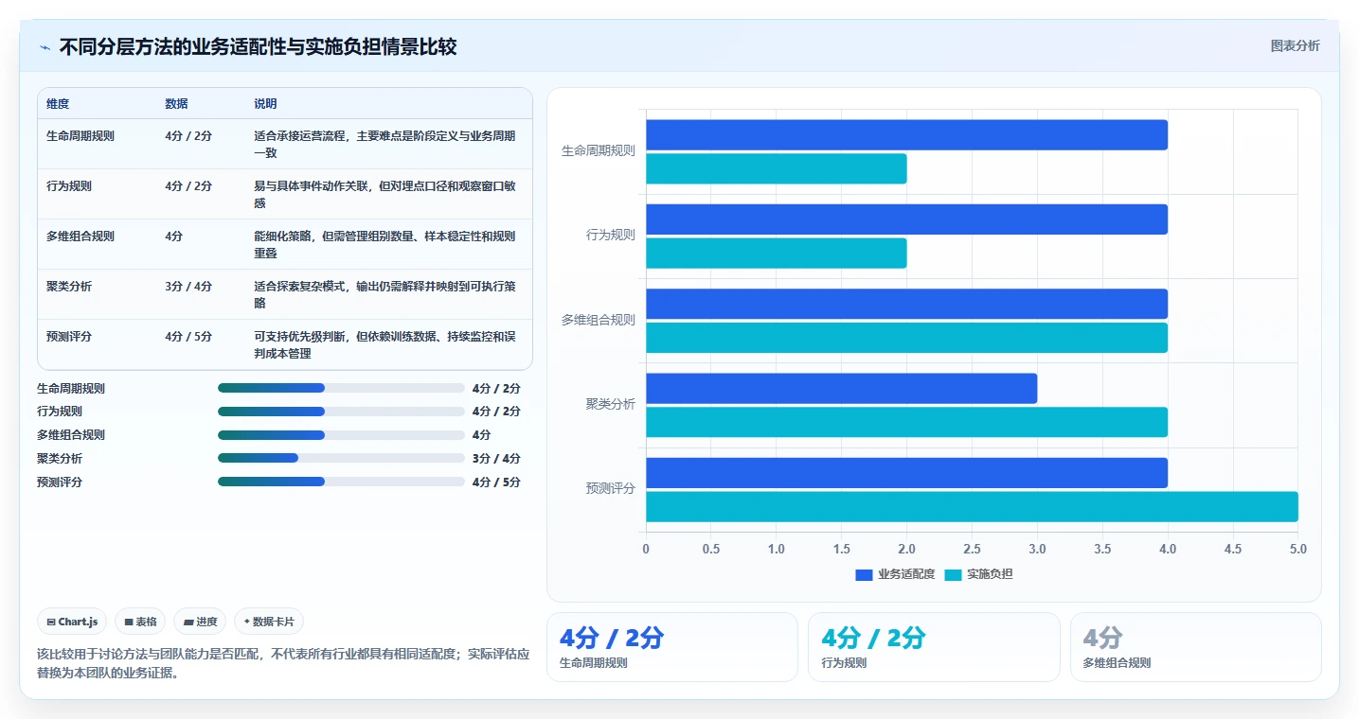Toggle 业务适配度 legend color box
Viewport: 1359px width, 719px height.
click(x=864, y=574)
